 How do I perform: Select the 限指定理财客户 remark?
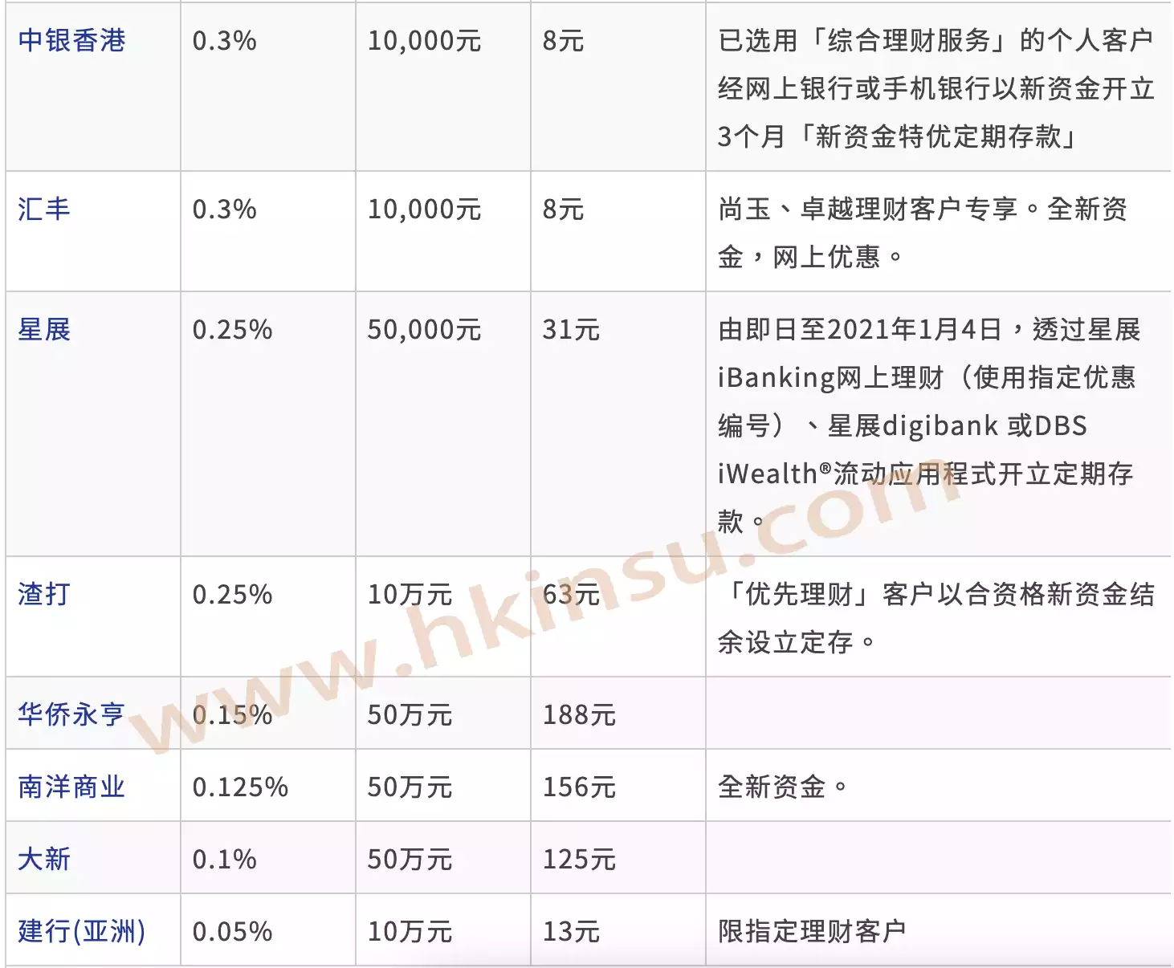[812, 931]
